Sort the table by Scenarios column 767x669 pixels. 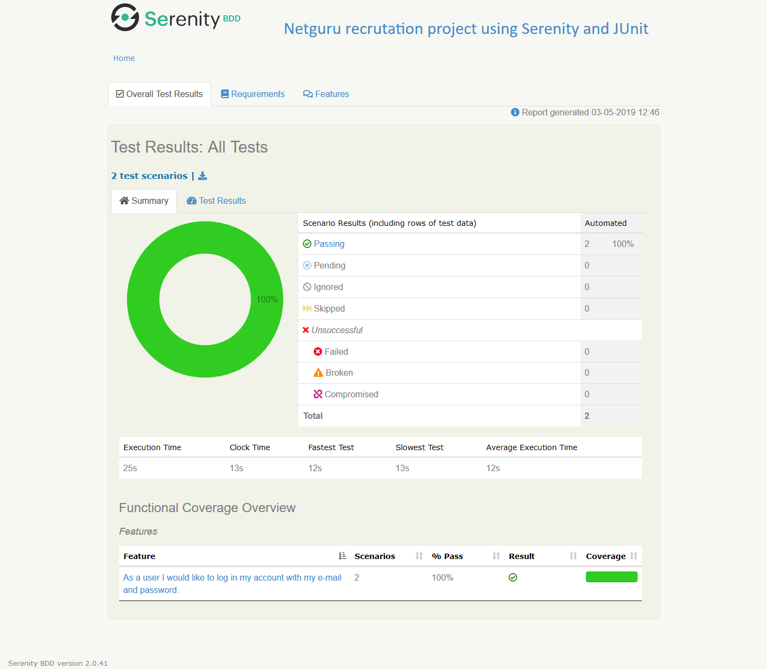click(x=419, y=556)
